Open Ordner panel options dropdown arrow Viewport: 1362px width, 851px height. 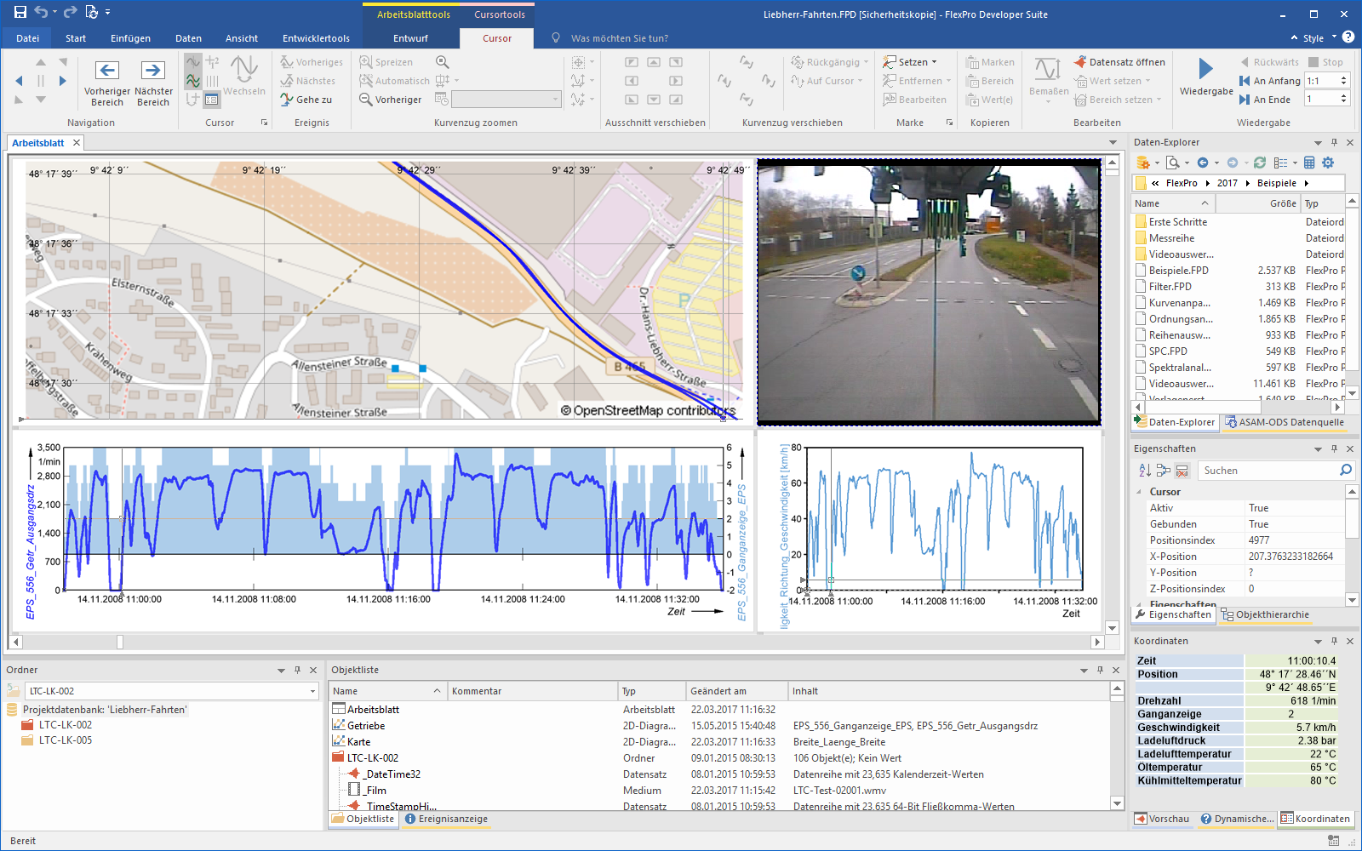point(281,671)
